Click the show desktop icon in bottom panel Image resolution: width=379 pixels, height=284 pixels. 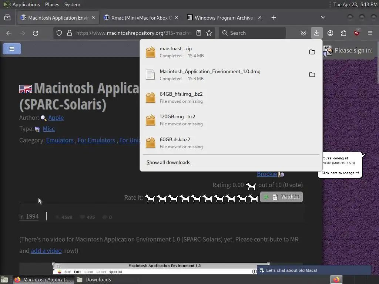tap(4, 280)
